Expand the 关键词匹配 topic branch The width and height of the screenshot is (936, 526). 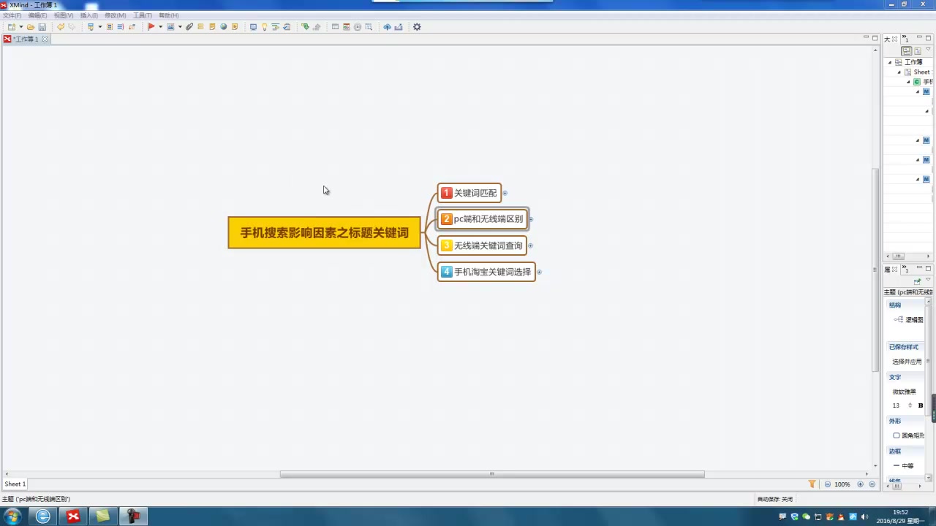pyautogui.click(x=505, y=193)
